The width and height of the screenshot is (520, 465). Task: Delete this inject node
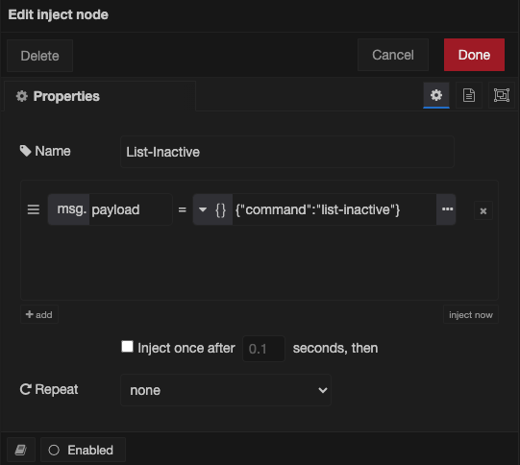39,56
